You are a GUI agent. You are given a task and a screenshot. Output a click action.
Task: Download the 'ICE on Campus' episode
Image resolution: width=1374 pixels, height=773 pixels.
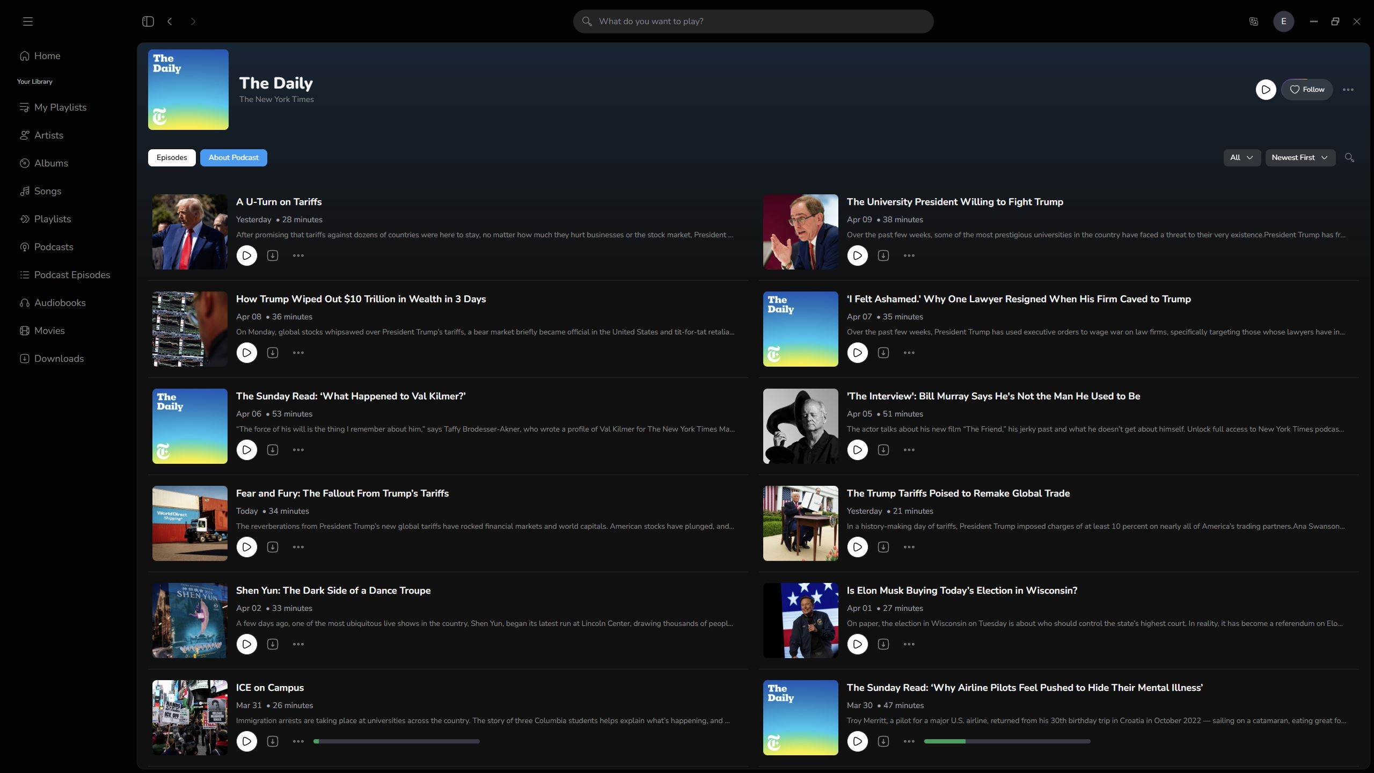click(273, 741)
